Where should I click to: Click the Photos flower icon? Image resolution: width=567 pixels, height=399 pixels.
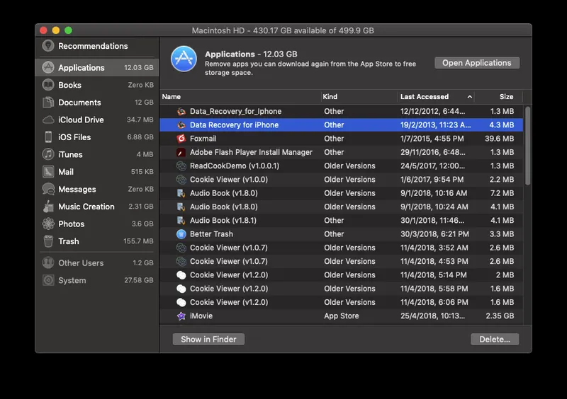coord(48,224)
